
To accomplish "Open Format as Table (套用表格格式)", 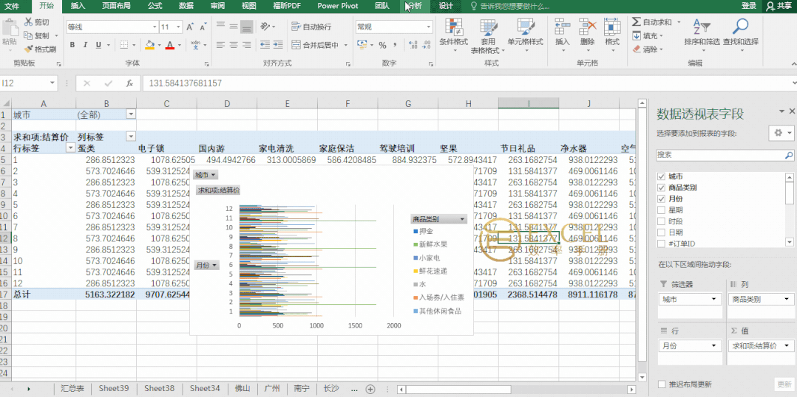I will pyautogui.click(x=488, y=36).
